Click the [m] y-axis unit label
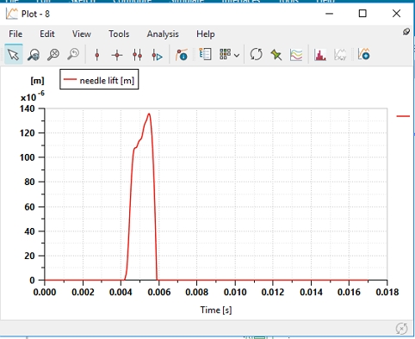415x339 pixels. point(37,81)
